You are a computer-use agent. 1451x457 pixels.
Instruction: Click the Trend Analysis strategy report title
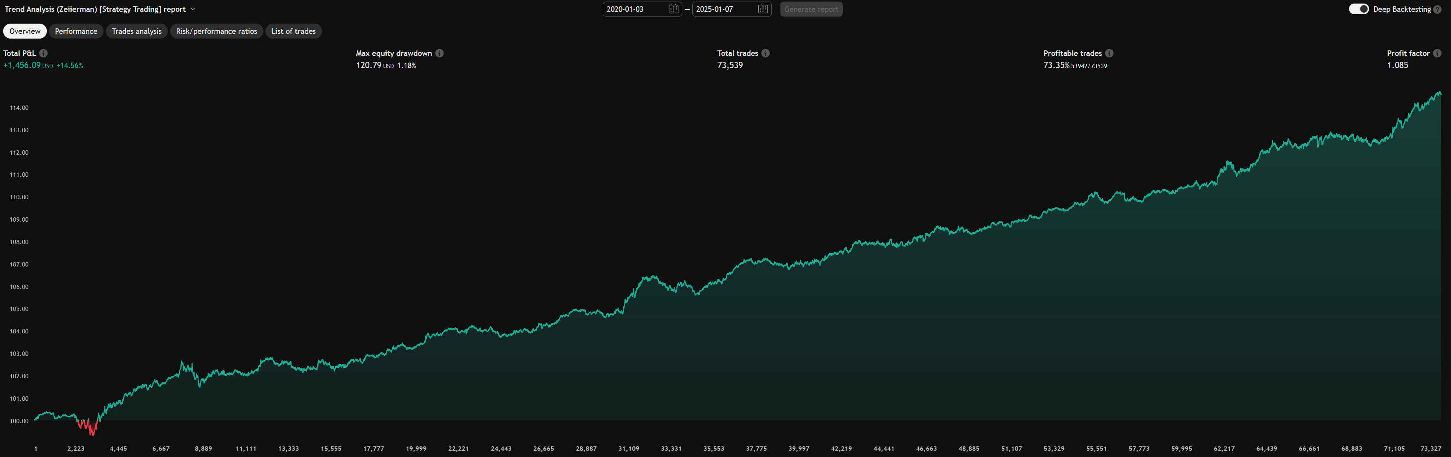coord(95,9)
